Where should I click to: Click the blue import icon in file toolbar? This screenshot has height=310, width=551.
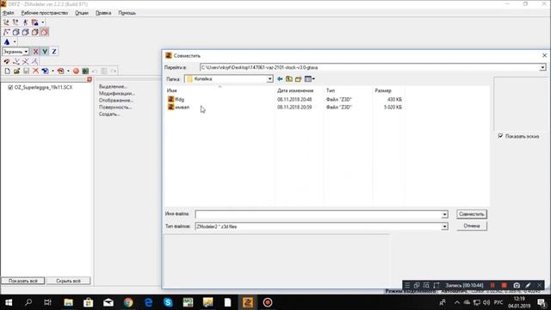(x=45, y=71)
